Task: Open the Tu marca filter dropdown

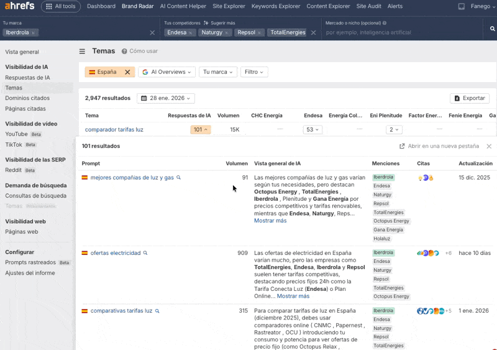Action: pos(218,72)
